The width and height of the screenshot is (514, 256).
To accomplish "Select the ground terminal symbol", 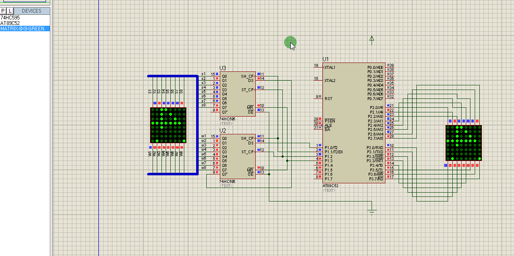I will (372, 212).
